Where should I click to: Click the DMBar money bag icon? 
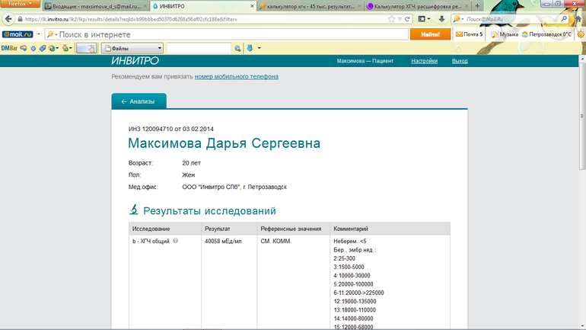pyautogui.click(x=65, y=48)
